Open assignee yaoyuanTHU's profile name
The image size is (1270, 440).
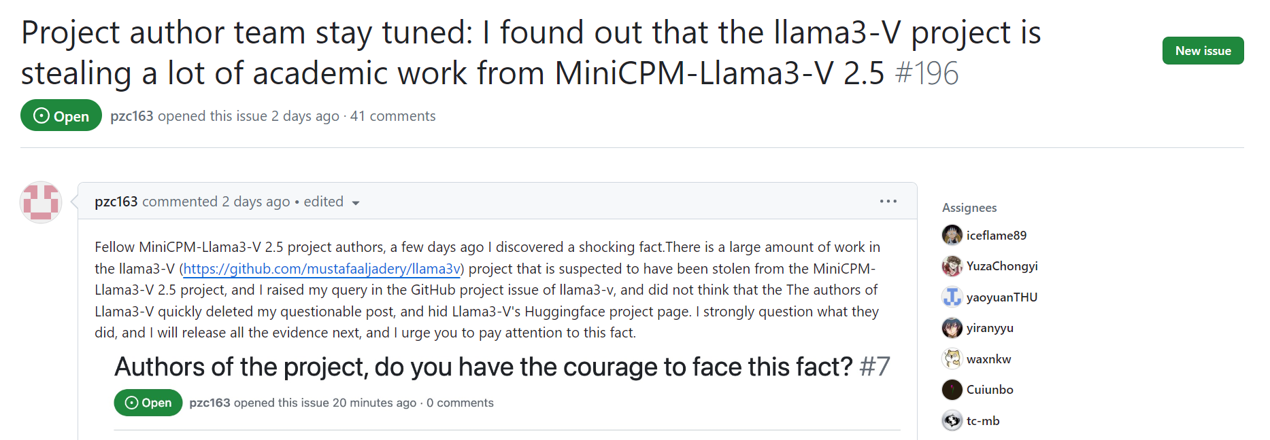coord(1001,297)
